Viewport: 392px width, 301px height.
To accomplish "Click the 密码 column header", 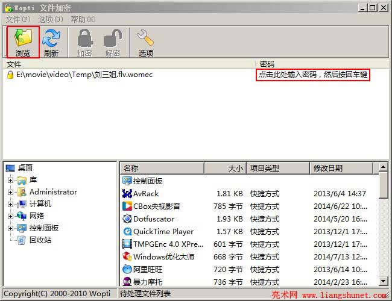I will coord(322,64).
